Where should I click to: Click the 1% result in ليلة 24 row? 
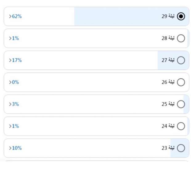click(15, 126)
